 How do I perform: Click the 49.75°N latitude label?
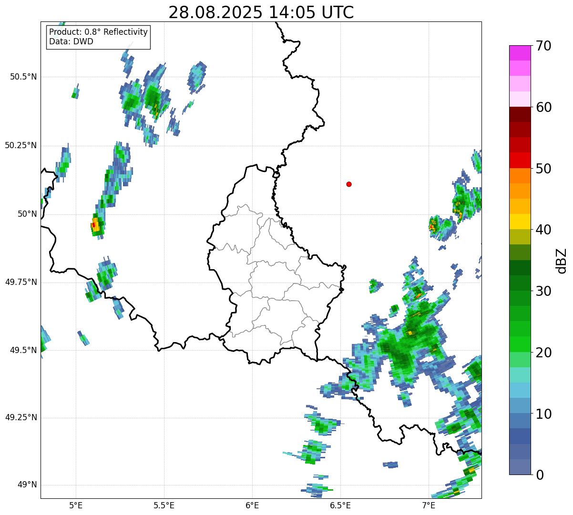(x=20, y=282)
